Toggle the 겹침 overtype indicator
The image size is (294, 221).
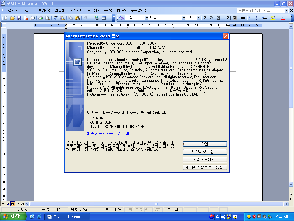(x=158, y=209)
